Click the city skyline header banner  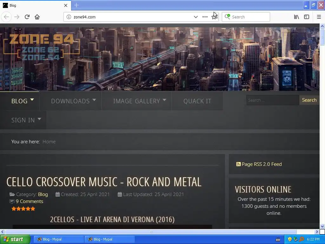click(160, 59)
